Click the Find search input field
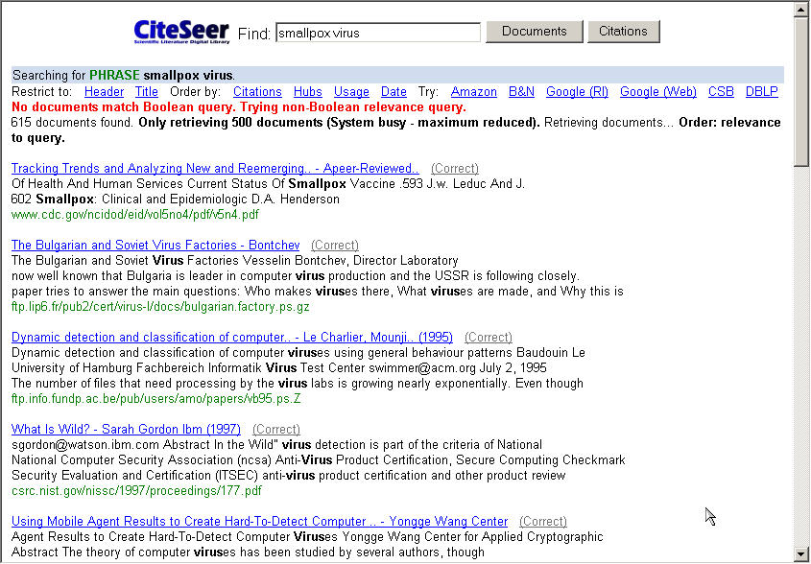This screenshot has height=564, width=811. point(377,33)
